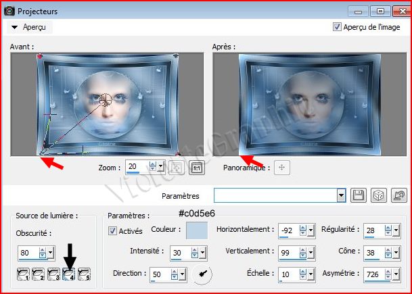Open the Obscurité value dropdown arrow

51,253
